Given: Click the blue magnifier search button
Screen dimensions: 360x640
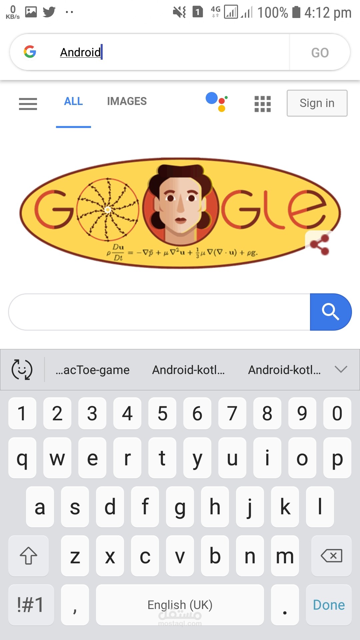Looking at the screenshot, I should 331,312.
